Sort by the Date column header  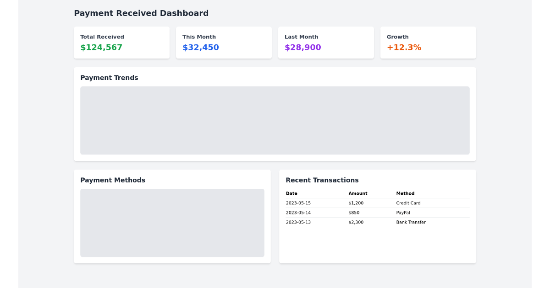[x=291, y=193]
